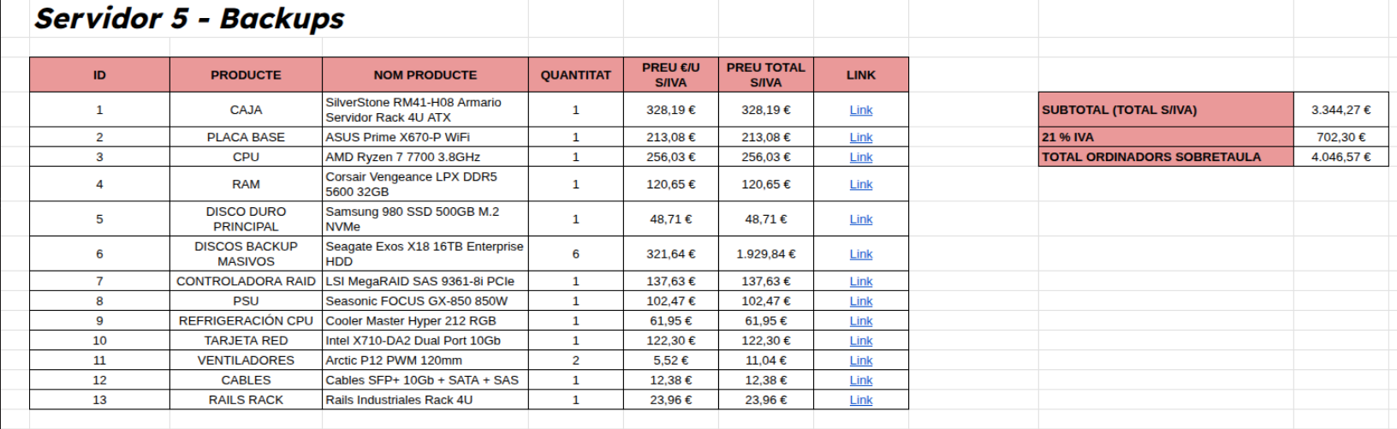This screenshot has height=429, width=1397.
Task: Open the PSU row Link
Action: click(x=860, y=301)
